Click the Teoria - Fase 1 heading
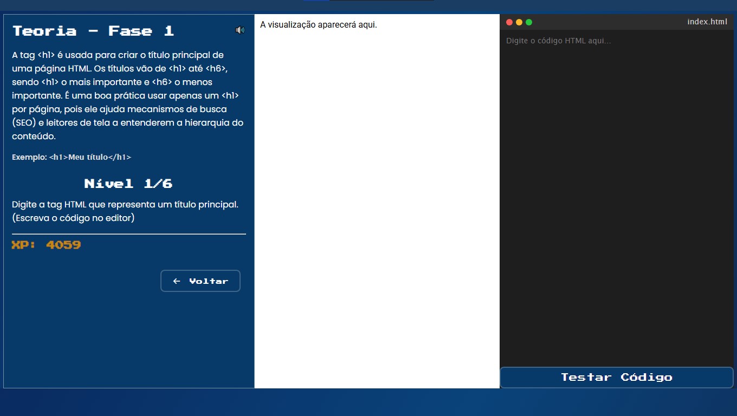Screen dimensions: 737x416 click(93, 31)
